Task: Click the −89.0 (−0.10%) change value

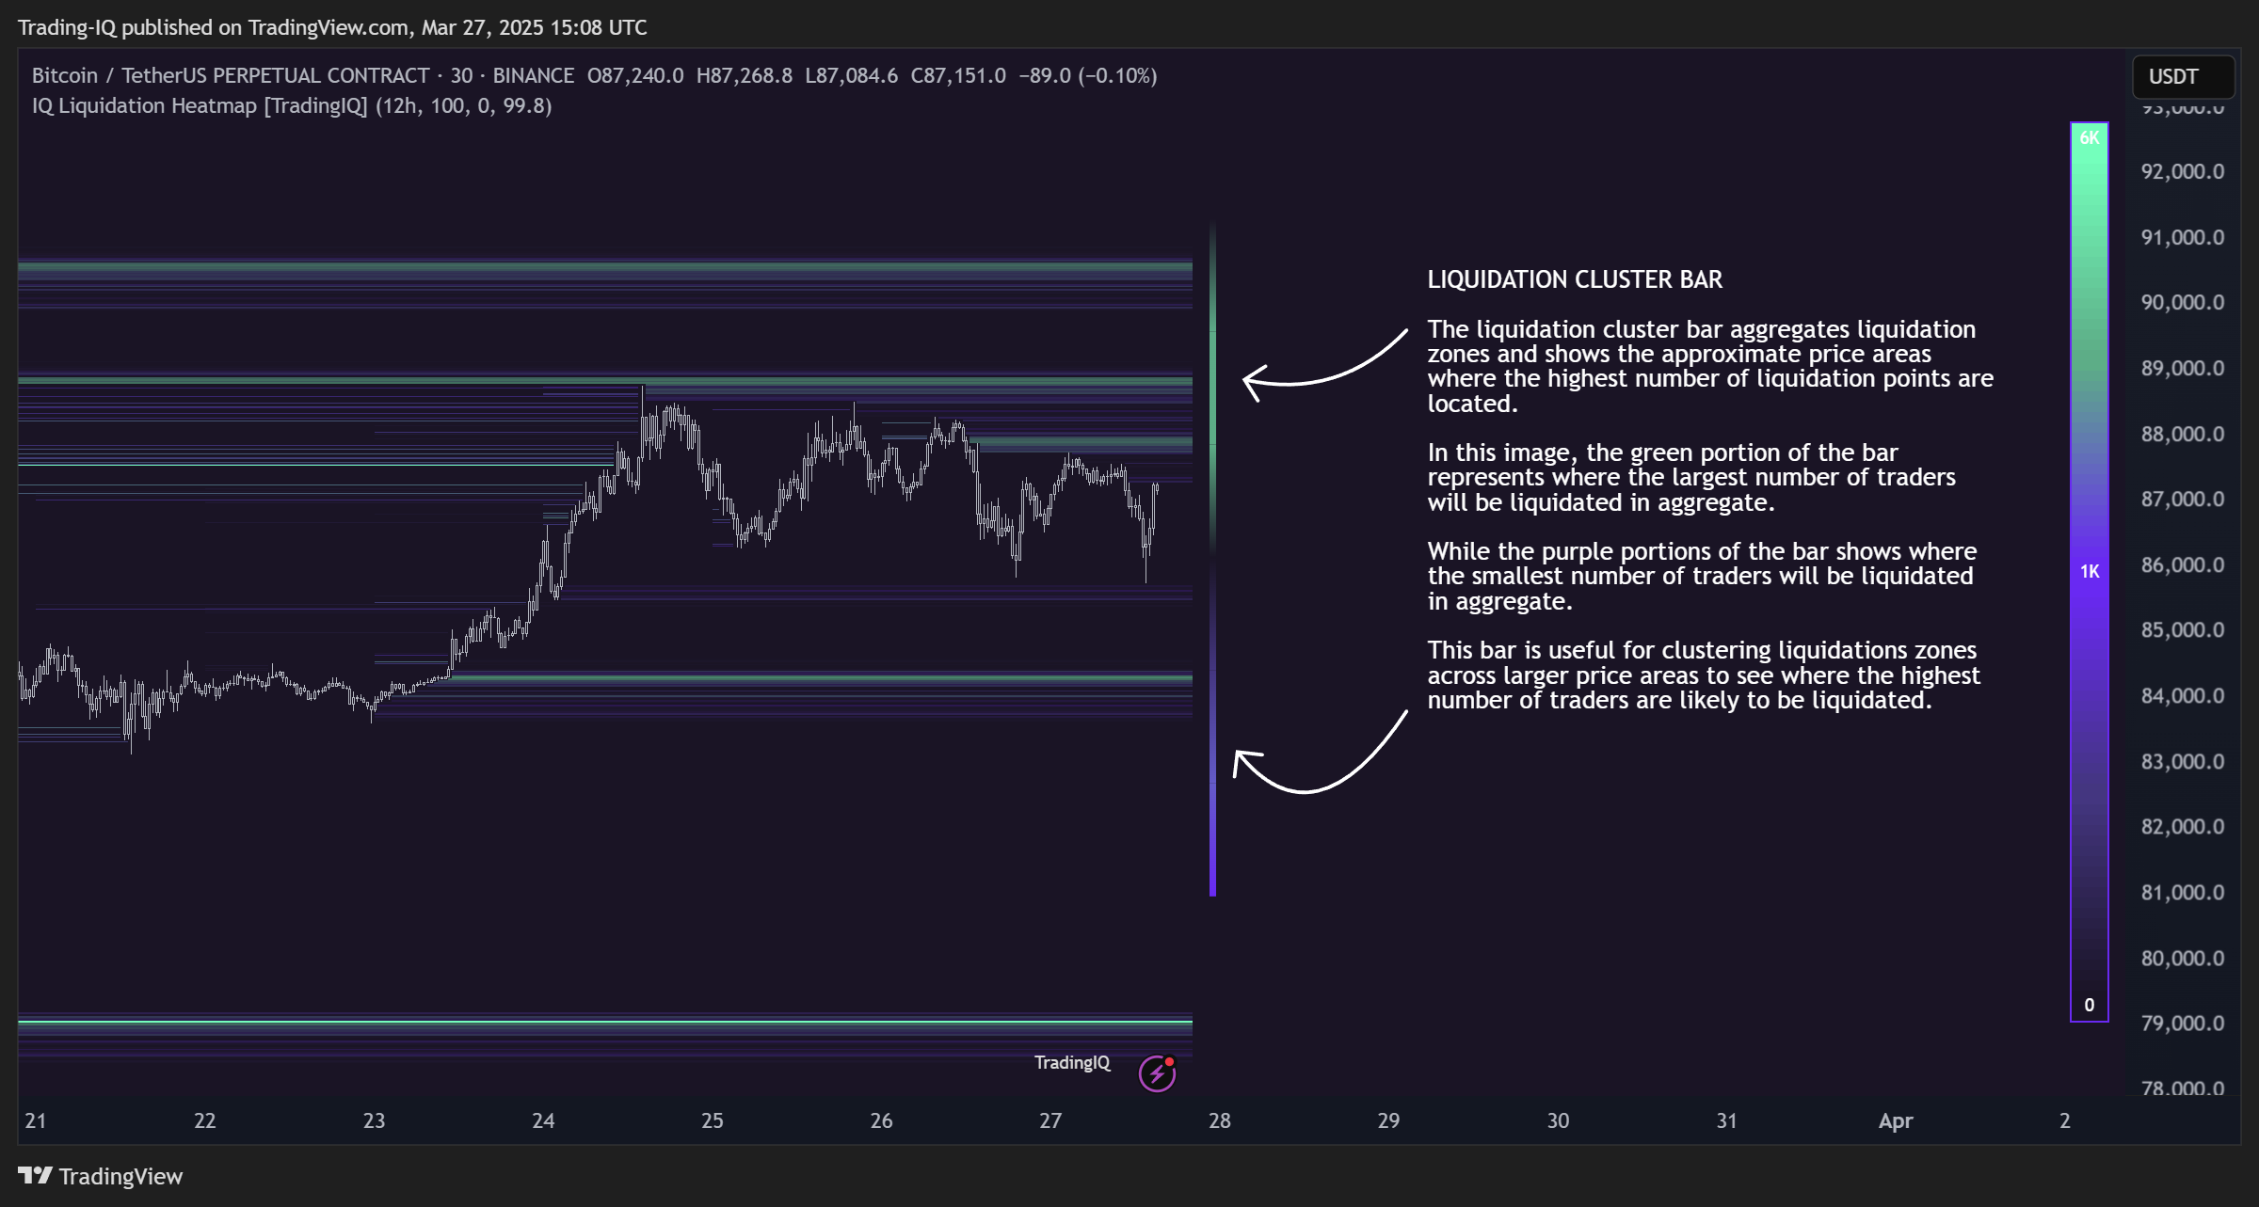Action: tap(1087, 75)
